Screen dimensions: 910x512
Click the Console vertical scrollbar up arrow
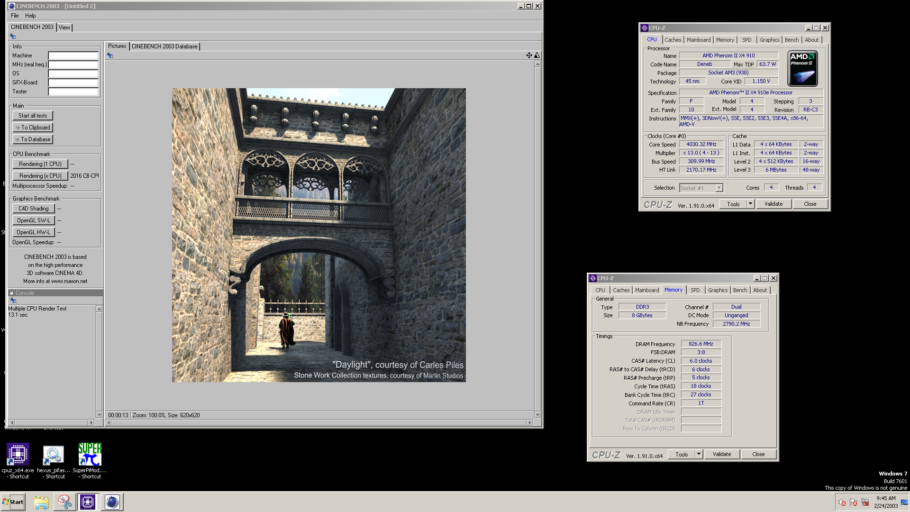coord(99,309)
